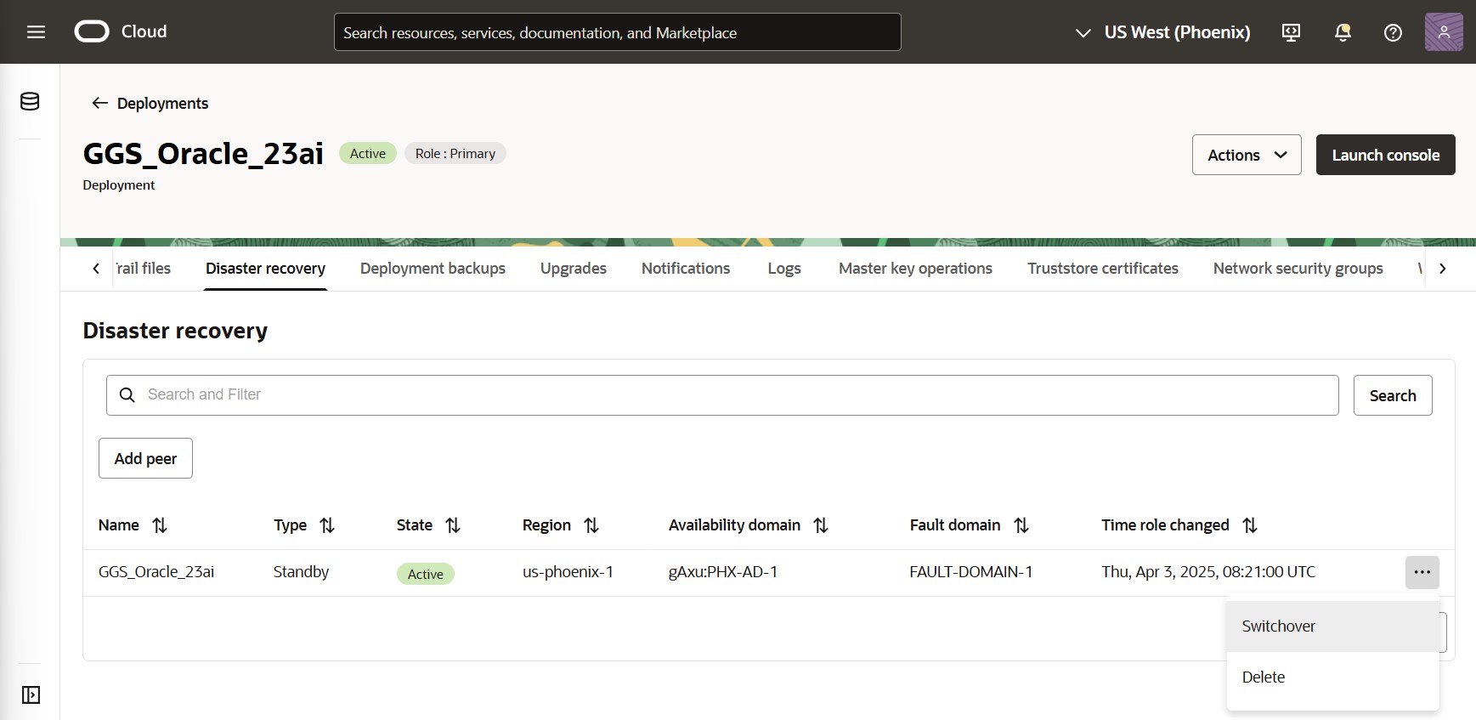The width and height of the screenshot is (1476, 720).
Task: Open the Notifications tab
Action: [686, 269]
